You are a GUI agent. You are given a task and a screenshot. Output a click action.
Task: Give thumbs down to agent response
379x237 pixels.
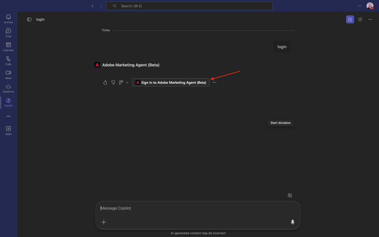(x=113, y=83)
